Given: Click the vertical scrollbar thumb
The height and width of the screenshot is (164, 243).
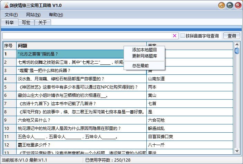Looking at the screenshot, I should point(237,51).
